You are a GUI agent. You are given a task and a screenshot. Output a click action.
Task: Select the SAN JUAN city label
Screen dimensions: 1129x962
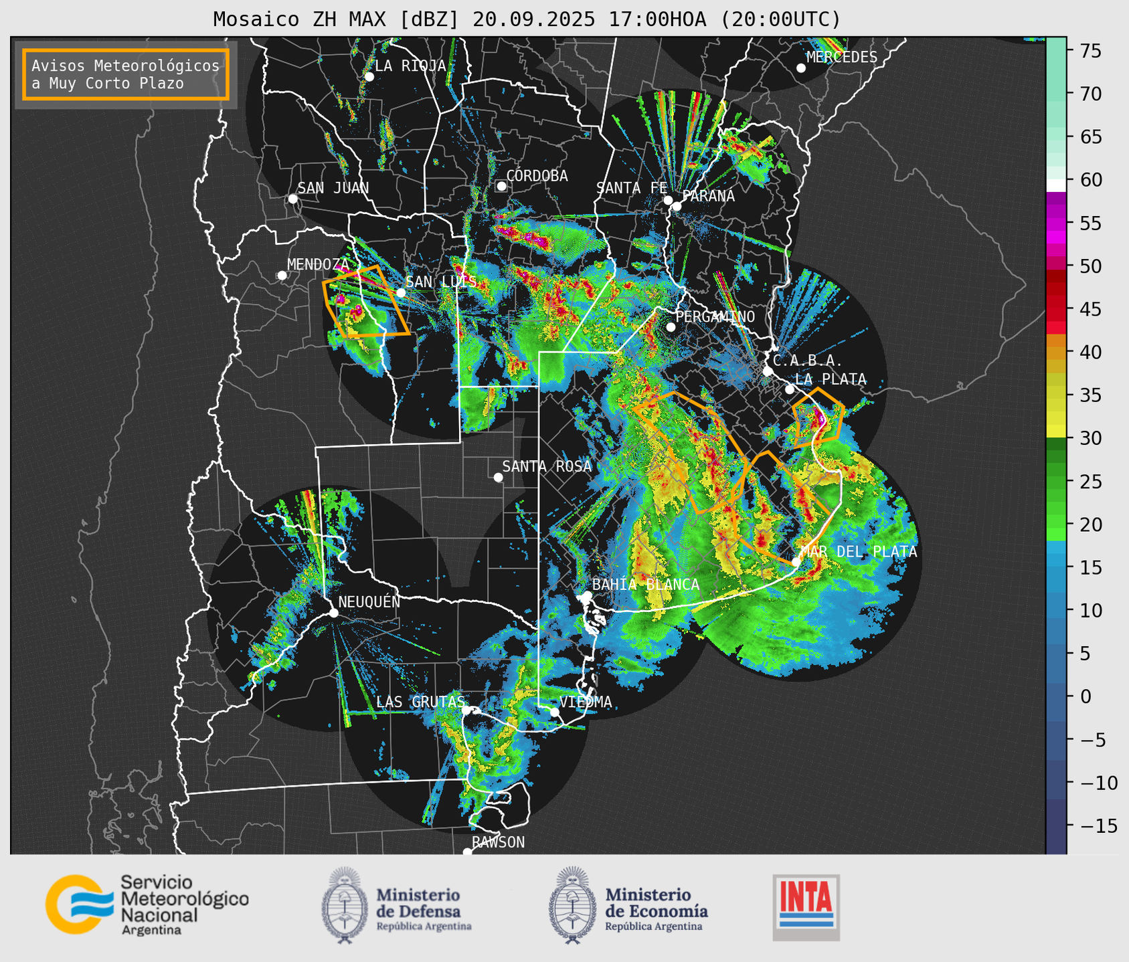pos(333,188)
